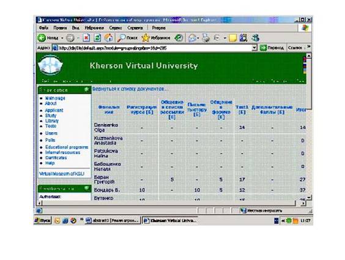This screenshot has height=260, width=345.
Task: Open the About link
Action: pos(51,103)
